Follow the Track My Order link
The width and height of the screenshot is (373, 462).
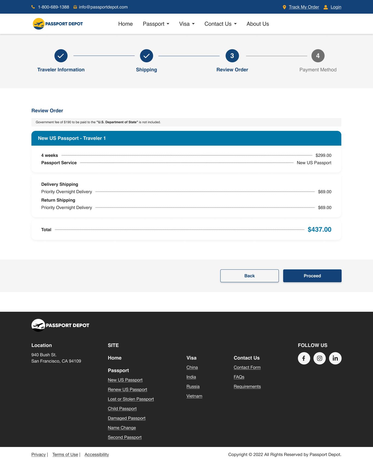click(x=304, y=7)
